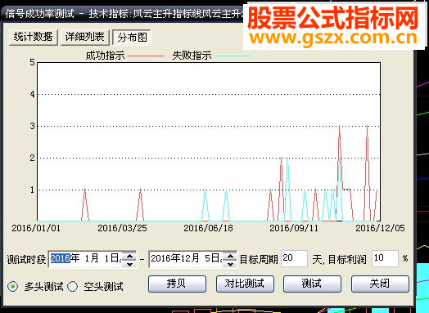
Task: Increase start date with up spinner arrow
Action: pos(129,256)
